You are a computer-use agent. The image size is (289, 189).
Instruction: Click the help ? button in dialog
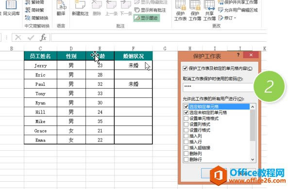[x=238, y=55]
